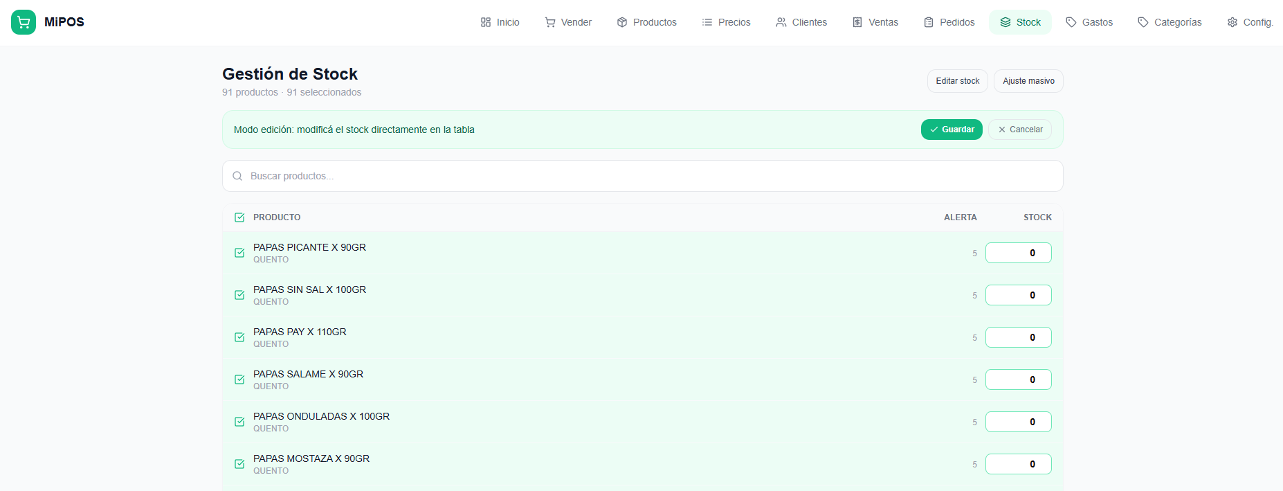Open the Clientes section
Screen dimensions: 1283x491
coord(801,22)
